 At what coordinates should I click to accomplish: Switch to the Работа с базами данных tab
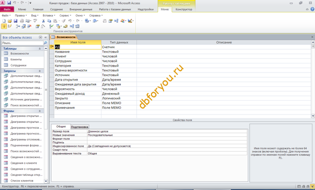[115, 9]
